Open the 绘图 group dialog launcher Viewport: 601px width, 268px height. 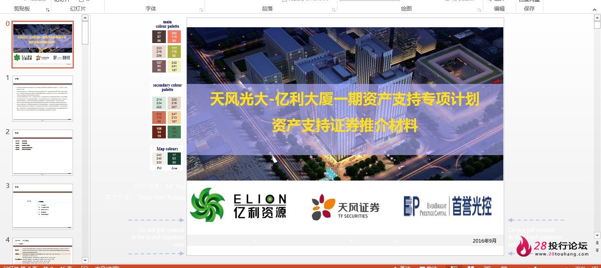[480, 9]
